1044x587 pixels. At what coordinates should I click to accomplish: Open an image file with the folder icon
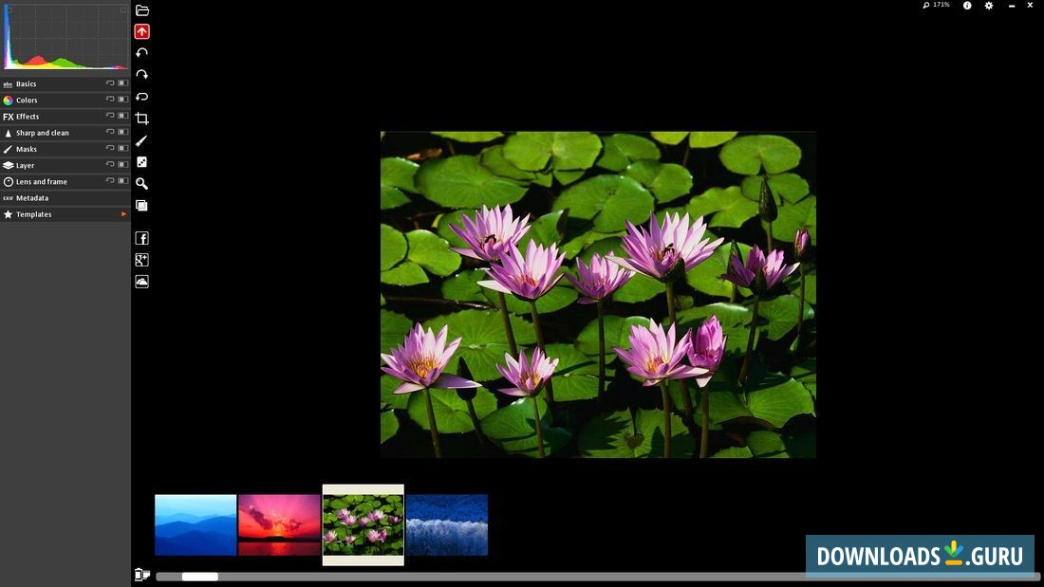pyautogui.click(x=141, y=10)
